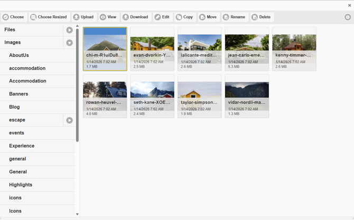Select the Files root folder
The height and width of the screenshot is (220, 354).
(x=32, y=30)
